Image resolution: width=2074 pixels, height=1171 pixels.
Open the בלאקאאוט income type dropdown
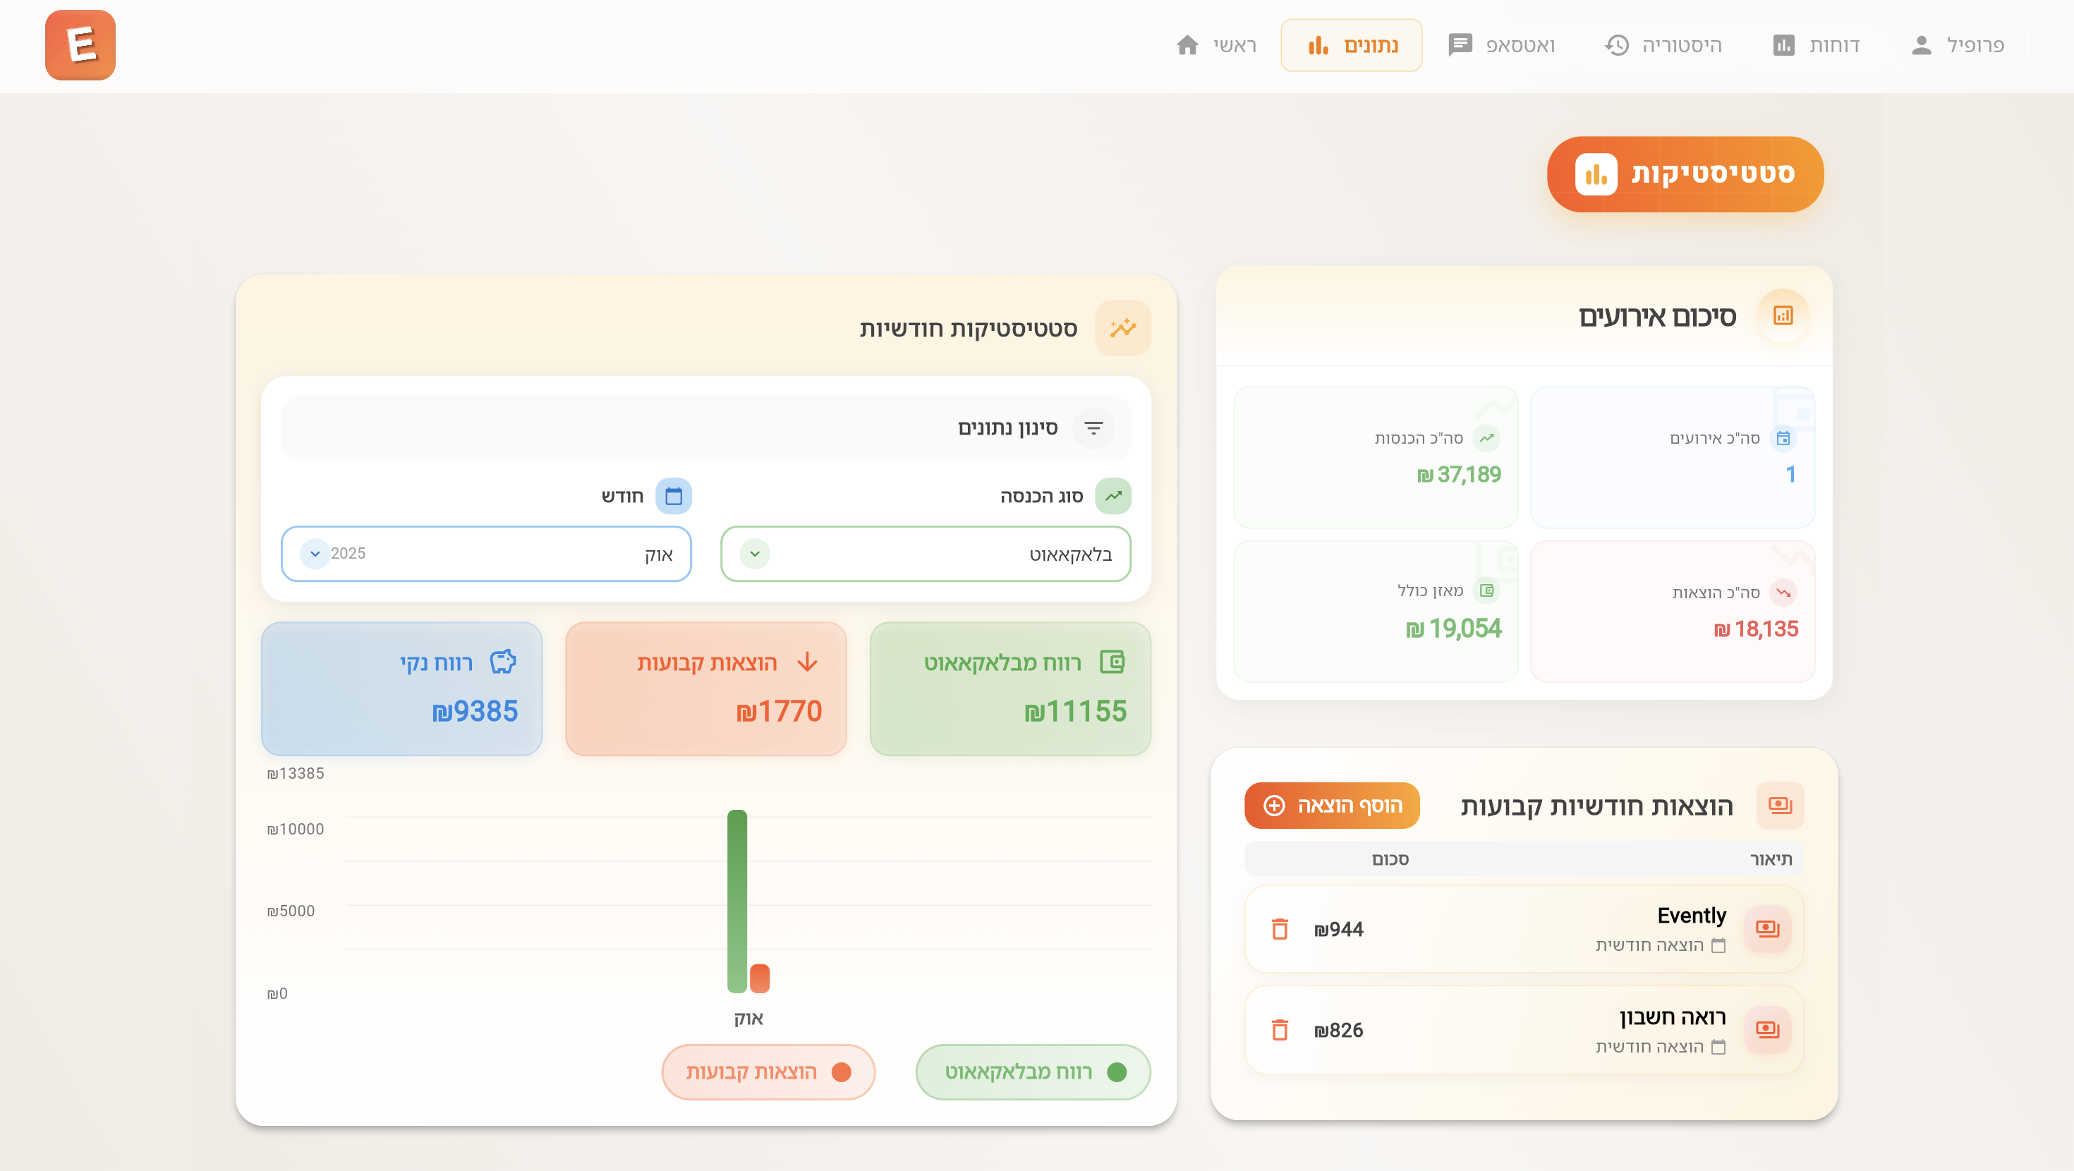(x=925, y=554)
